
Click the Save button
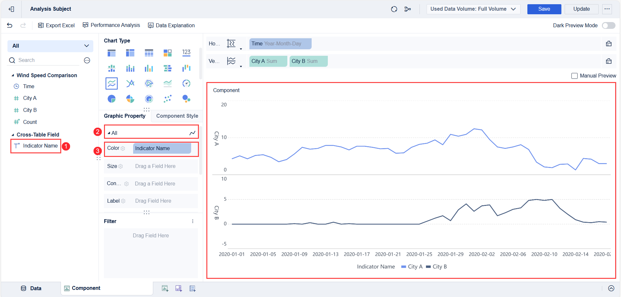pos(544,9)
